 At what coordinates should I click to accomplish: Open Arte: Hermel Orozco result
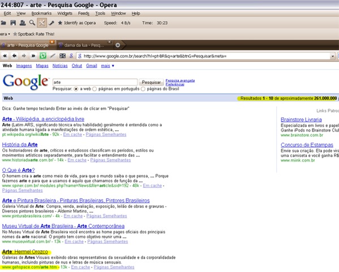point(25,252)
